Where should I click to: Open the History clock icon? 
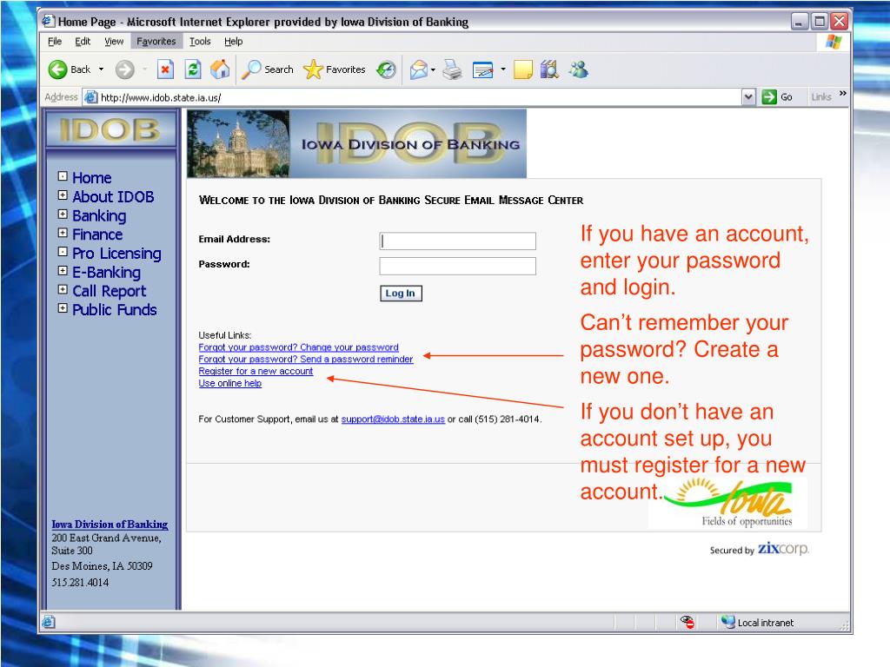(386, 69)
